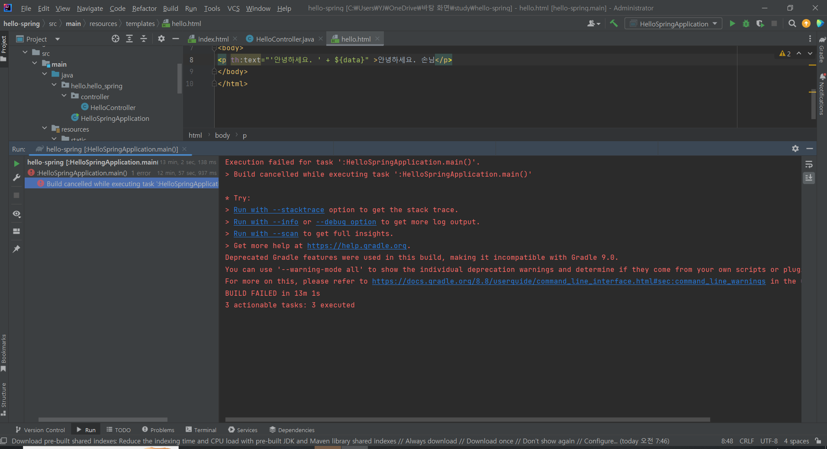Open Run panel gear settings

pos(795,149)
